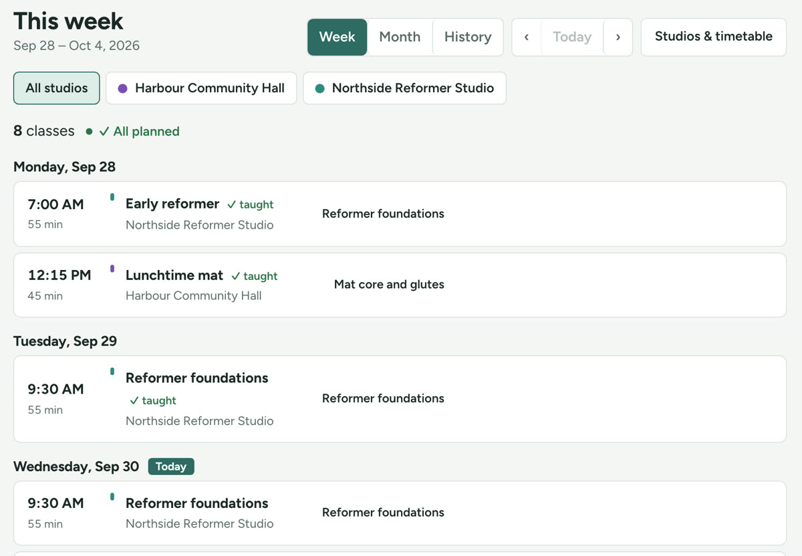Jump to Today in the calendar
The height and width of the screenshot is (556, 802).
pyautogui.click(x=572, y=37)
